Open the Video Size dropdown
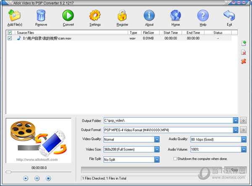252x186 pixels. [157, 149]
